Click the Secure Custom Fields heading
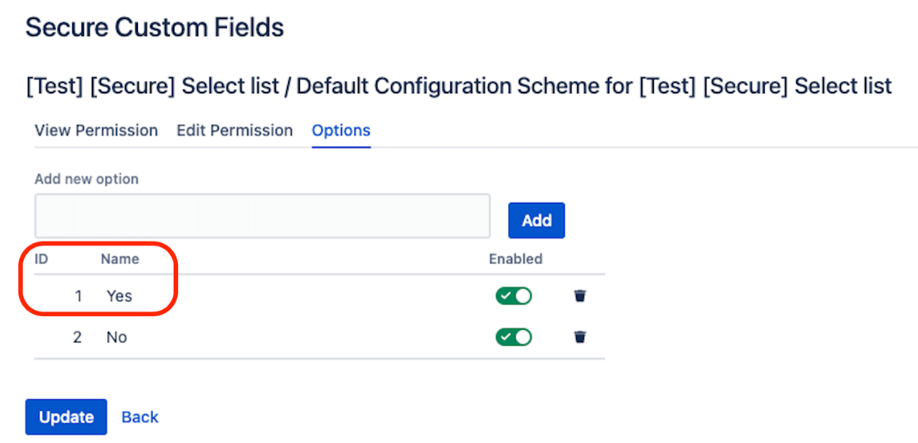 coord(155,28)
